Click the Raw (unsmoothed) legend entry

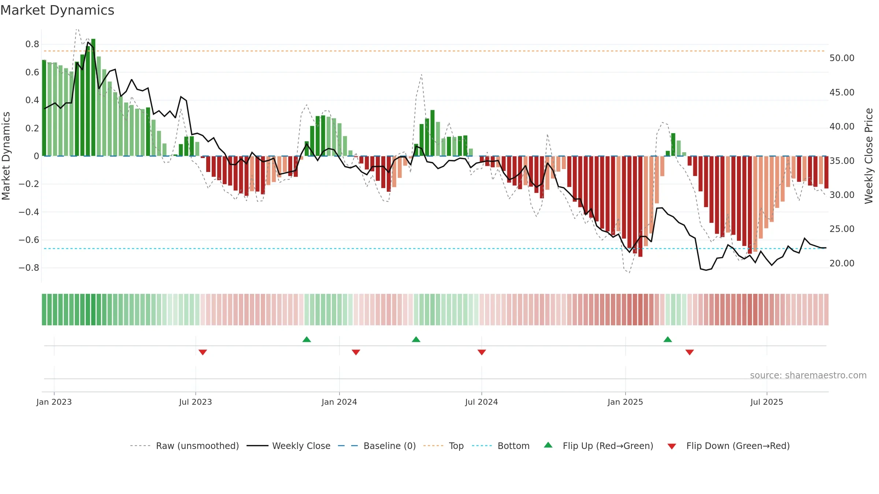tap(185, 446)
